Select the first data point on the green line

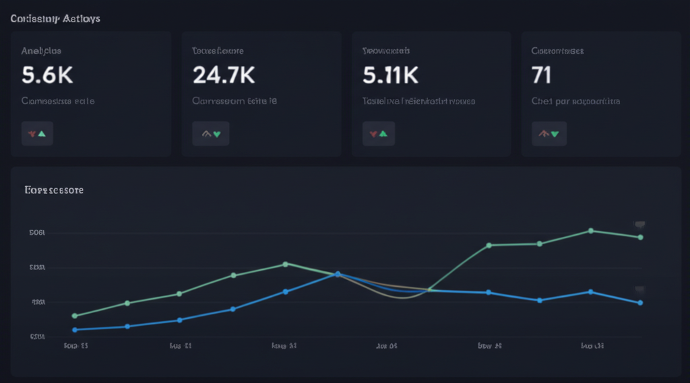point(75,316)
